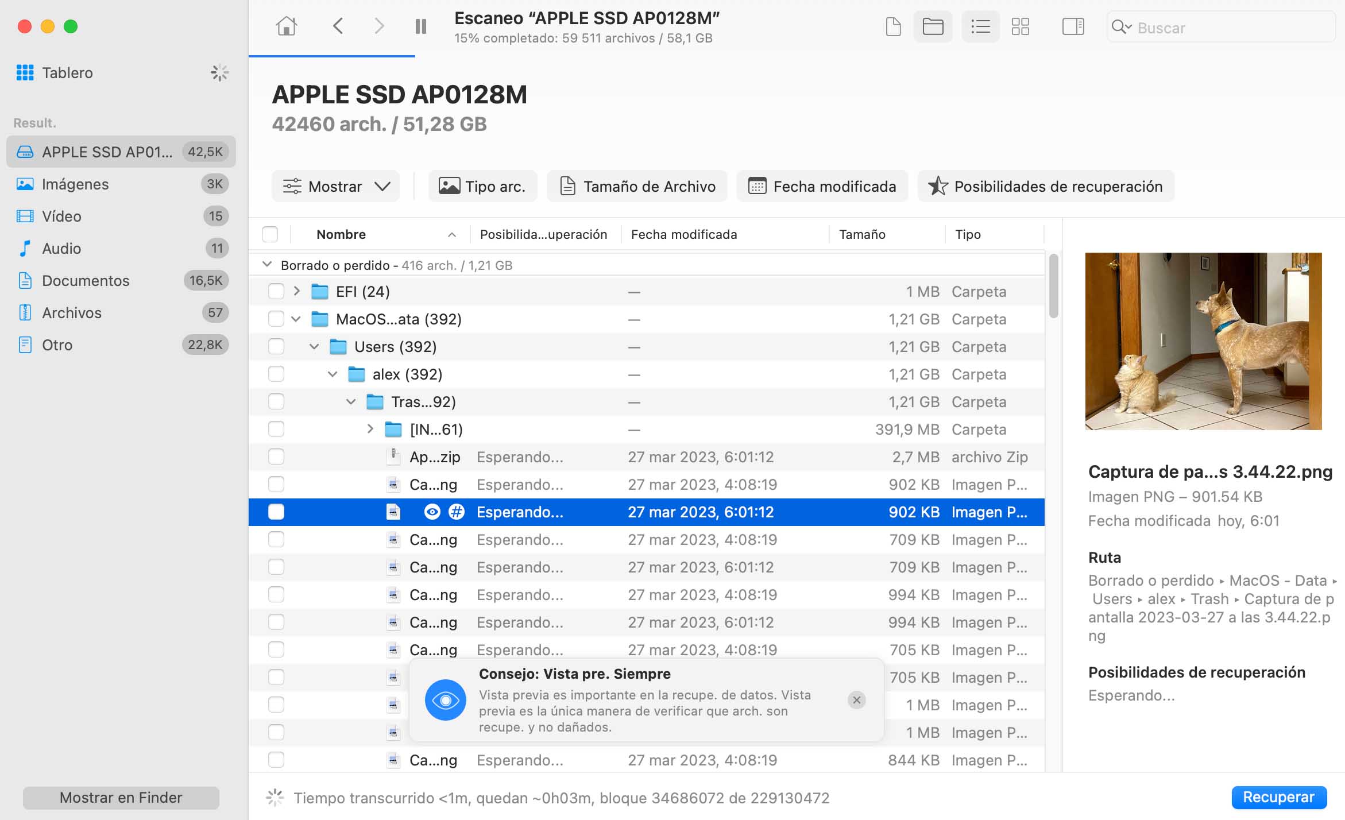Click the spinner icon beside Tablero
1345x820 pixels.
click(219, 73)
